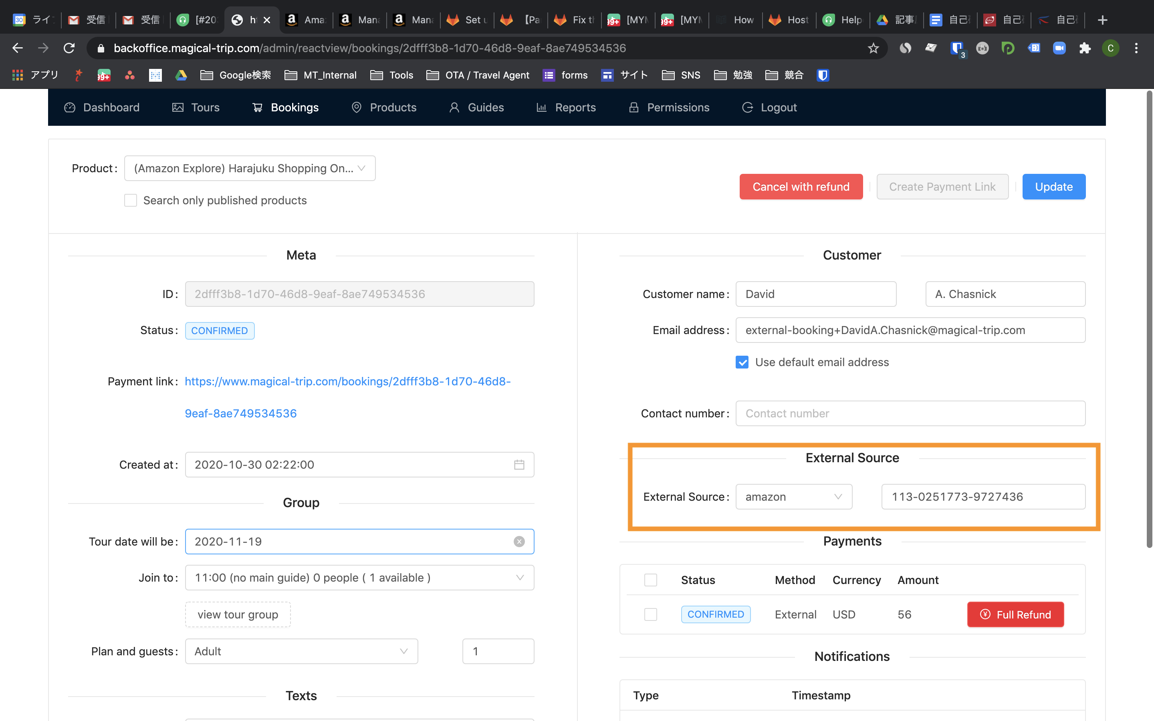Expand the Join to time slot dropdown
The image size is (1154, 721).
point(359,578)
